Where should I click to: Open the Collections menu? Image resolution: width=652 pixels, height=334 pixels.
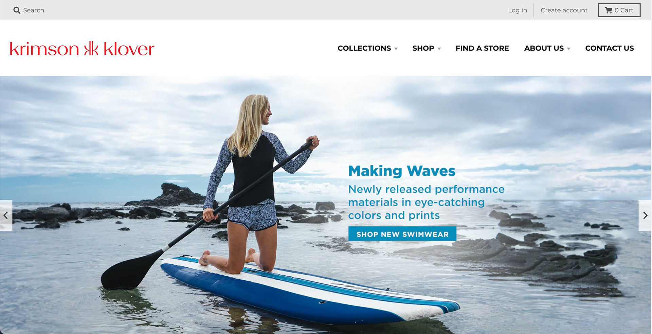point(364,48)
